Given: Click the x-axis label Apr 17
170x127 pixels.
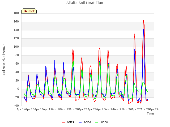Looking at the screenshot, I should 48,109.
